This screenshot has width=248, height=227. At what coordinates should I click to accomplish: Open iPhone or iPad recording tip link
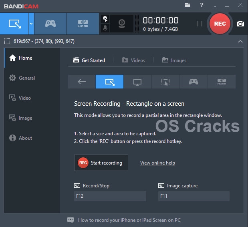coord(129,220)
